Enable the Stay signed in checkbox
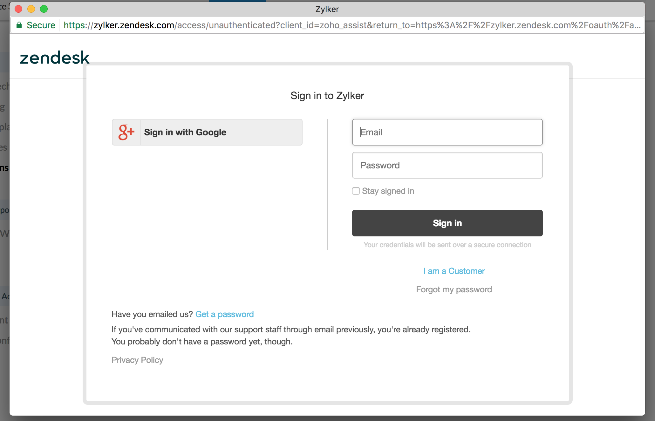The image size is (655, 421). pos(356,191)
